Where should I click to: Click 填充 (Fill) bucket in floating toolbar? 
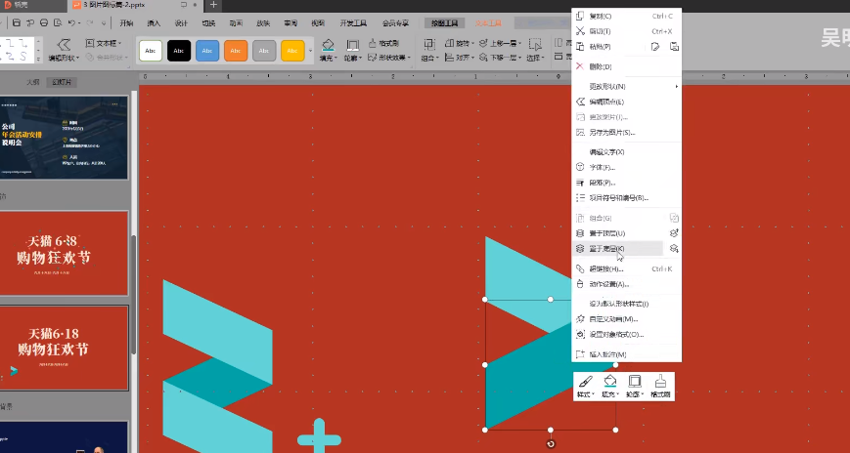click(x=610, y=387)
